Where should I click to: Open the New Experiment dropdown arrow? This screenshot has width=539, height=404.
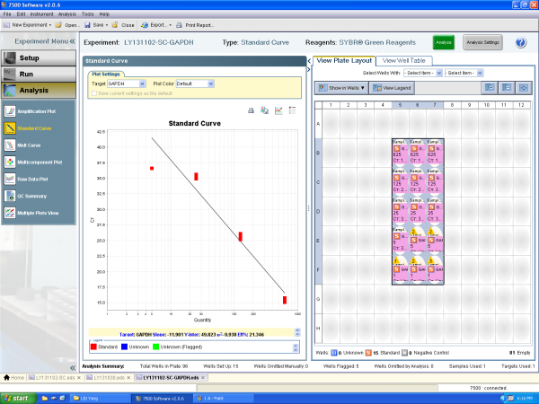[50, 25]
